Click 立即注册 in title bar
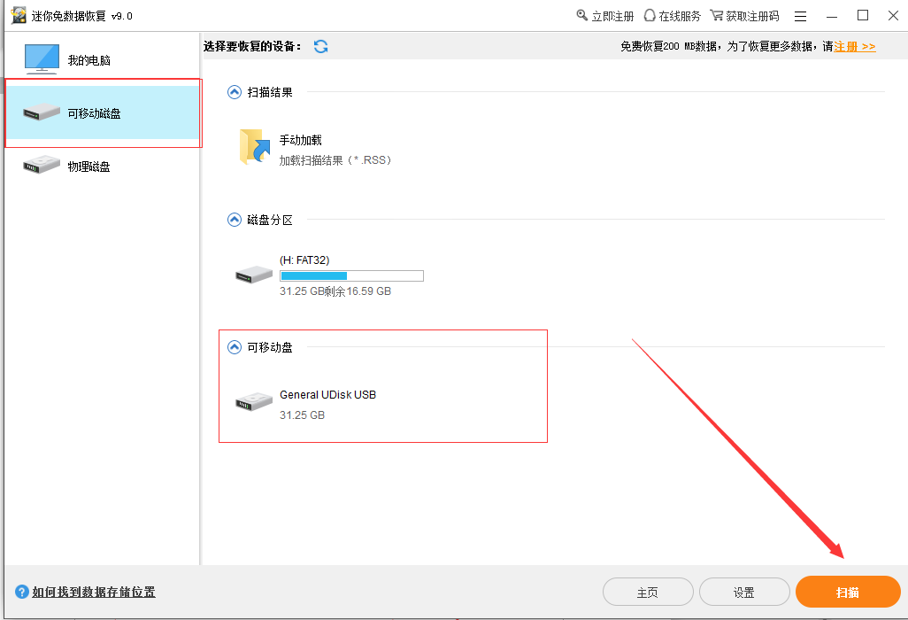Image resolution: width=908 pixels, height=620 pixels. click(x=612, y=16)
